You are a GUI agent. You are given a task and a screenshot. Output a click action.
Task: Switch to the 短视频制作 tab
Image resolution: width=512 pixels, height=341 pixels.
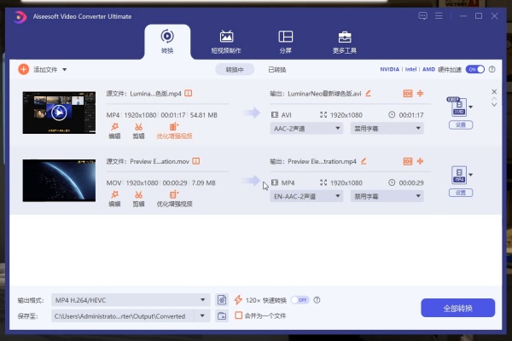coord(226,40)
